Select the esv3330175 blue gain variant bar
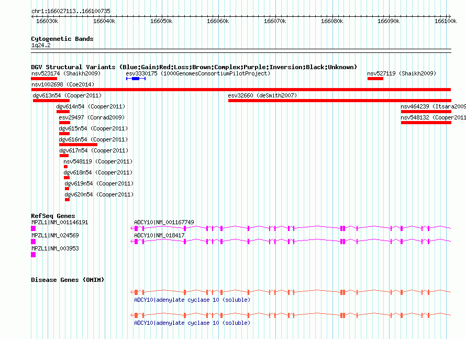This screenshot has height=339, width=466. 136,79
